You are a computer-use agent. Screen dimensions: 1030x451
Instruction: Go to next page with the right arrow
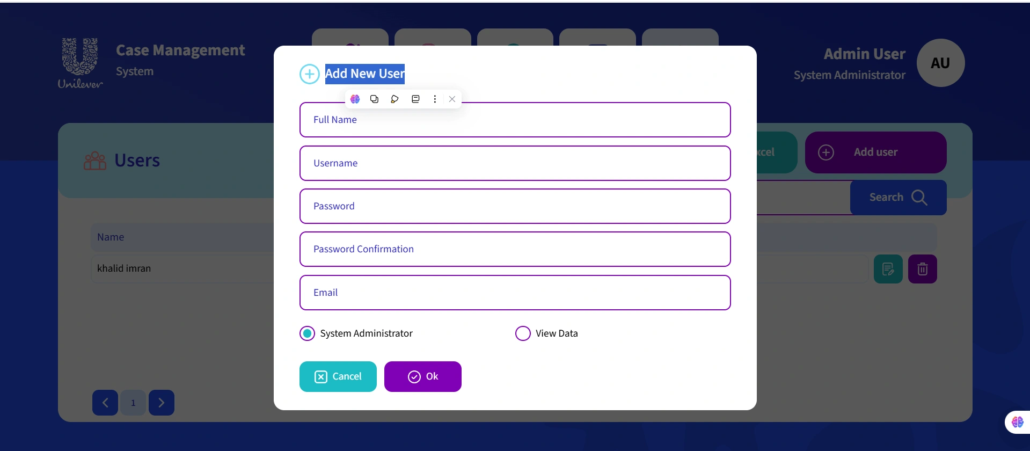[x=161, y=402]
